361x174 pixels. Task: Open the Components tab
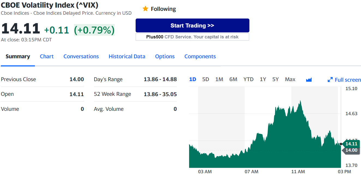(x=200, y=56)
